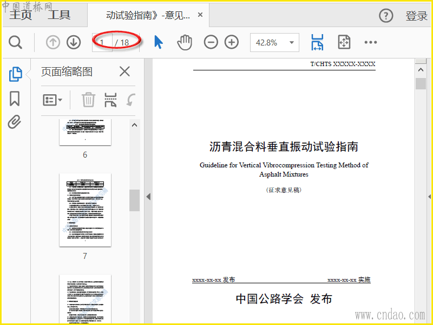The width and height of the screenshot is (433, 325).
Task: Click document scroll up arrow
Action: [x=421, y=70]
